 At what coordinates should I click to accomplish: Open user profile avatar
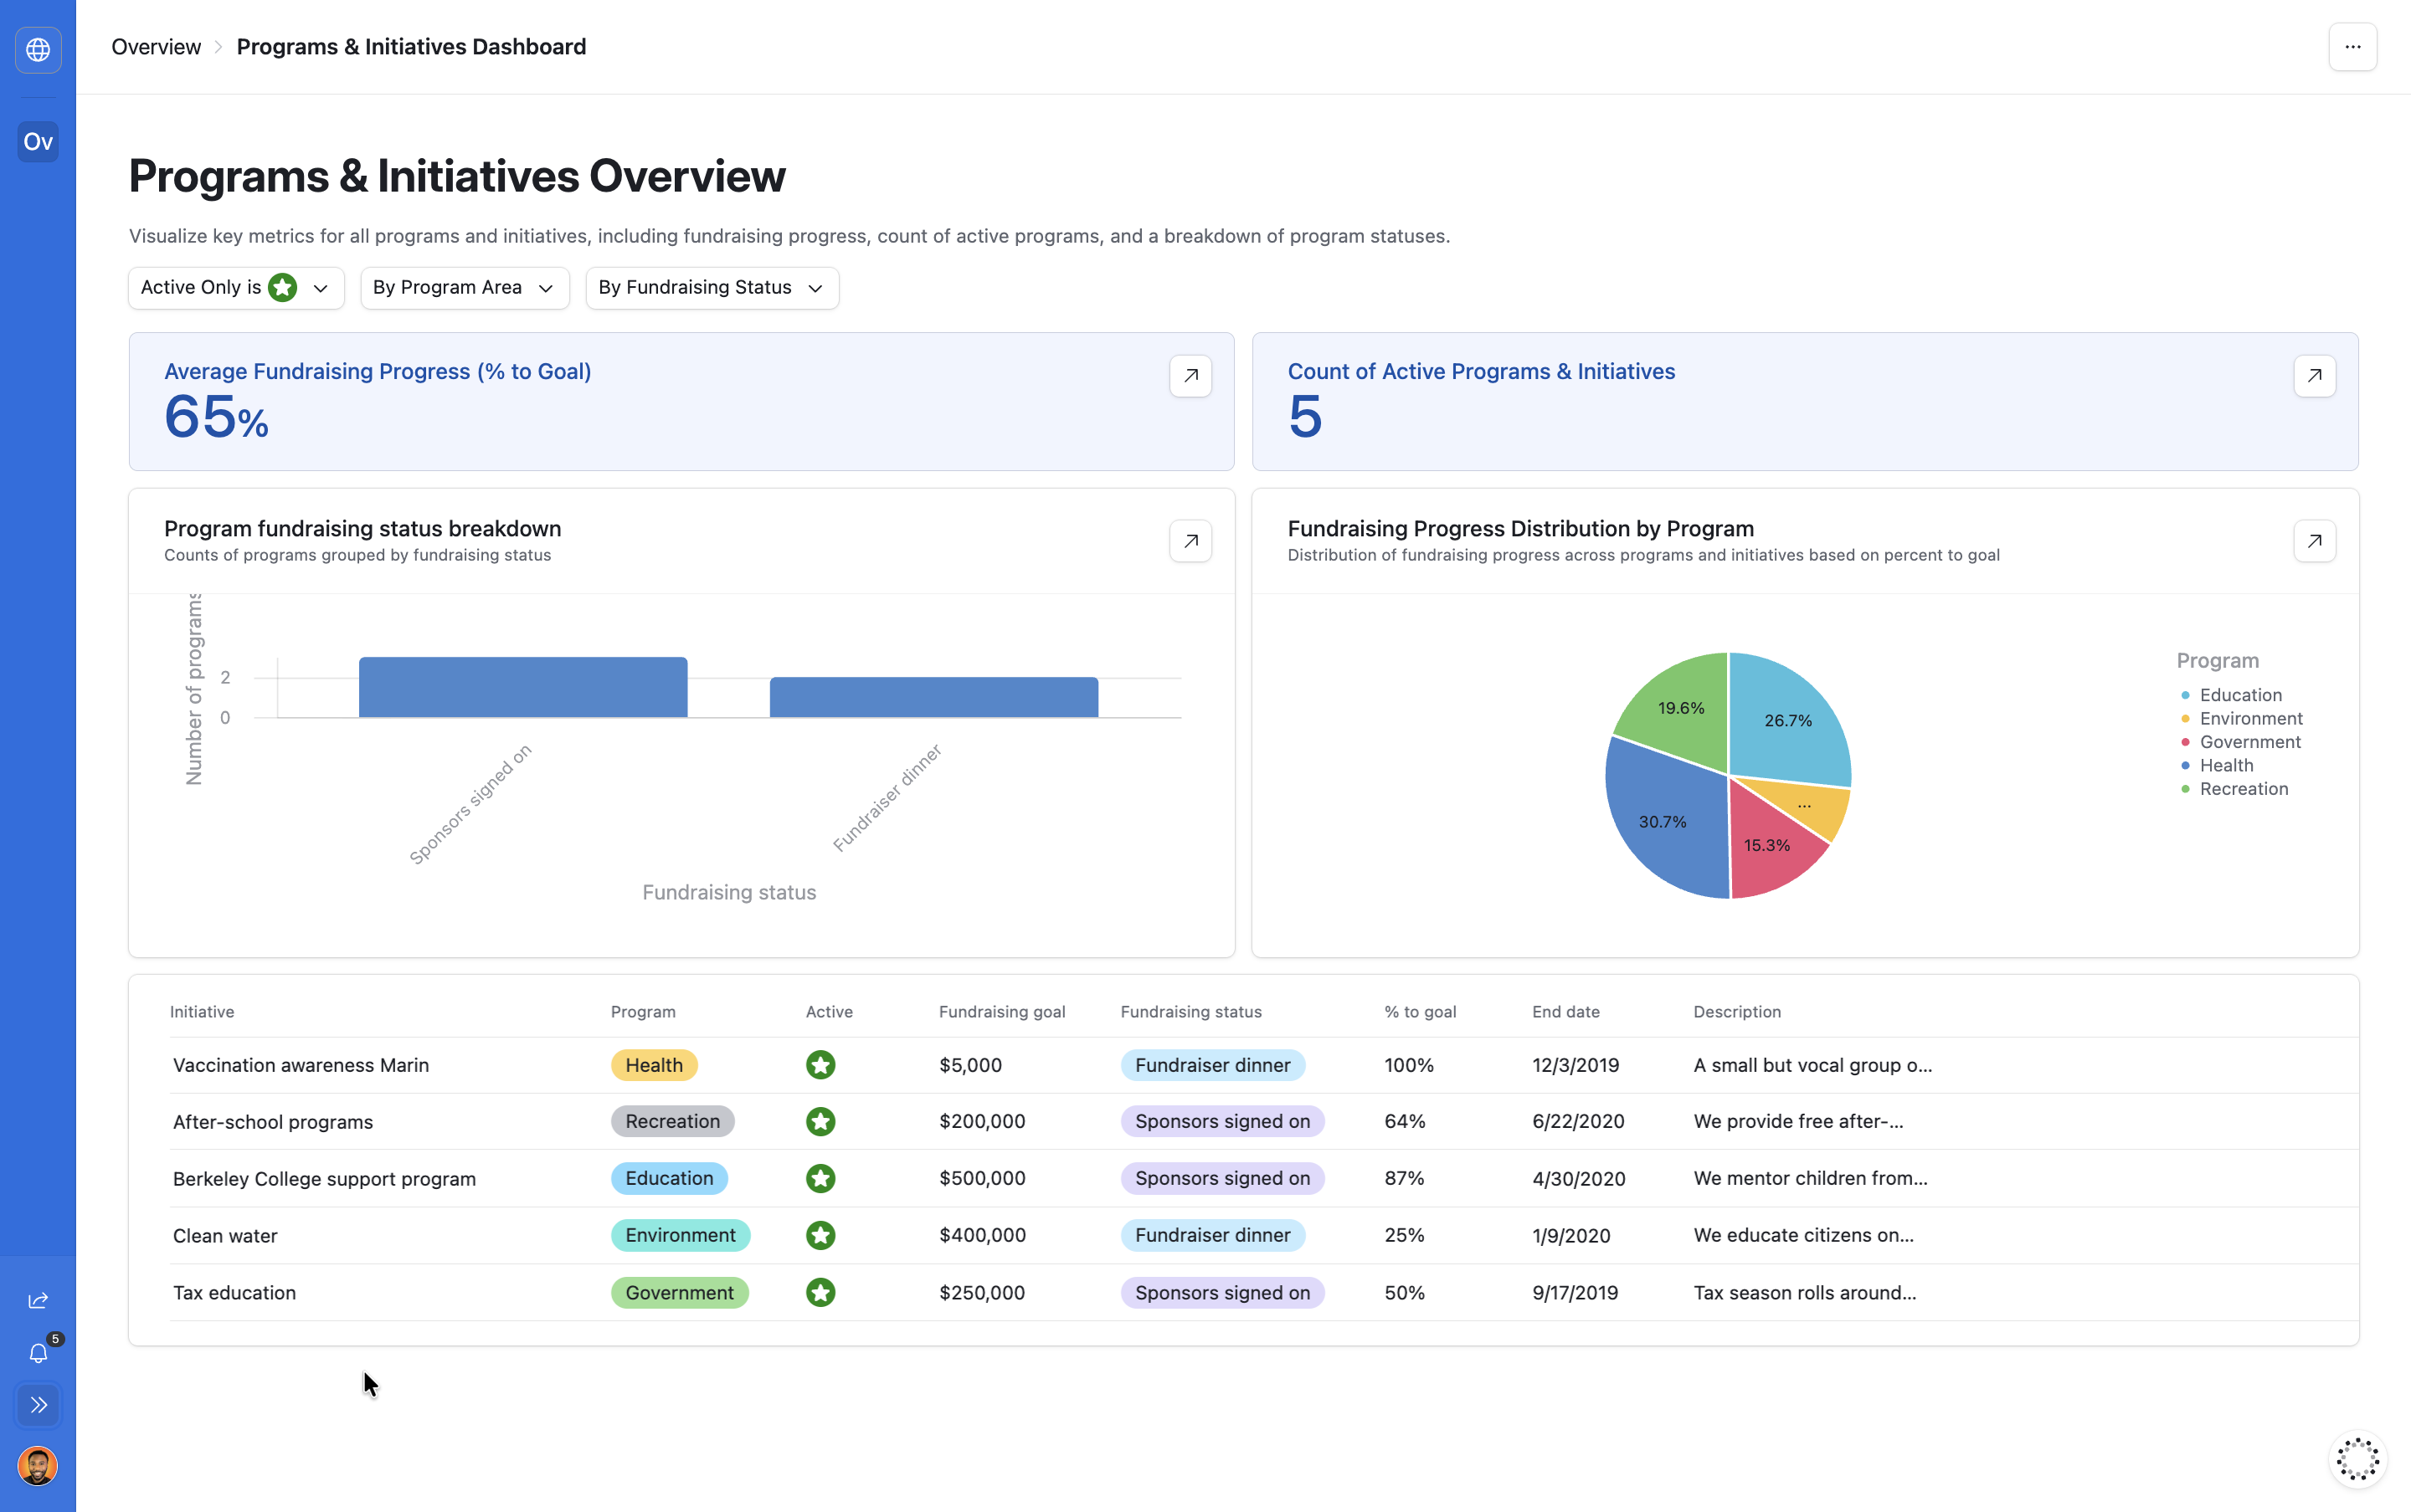coord(38,1466)
